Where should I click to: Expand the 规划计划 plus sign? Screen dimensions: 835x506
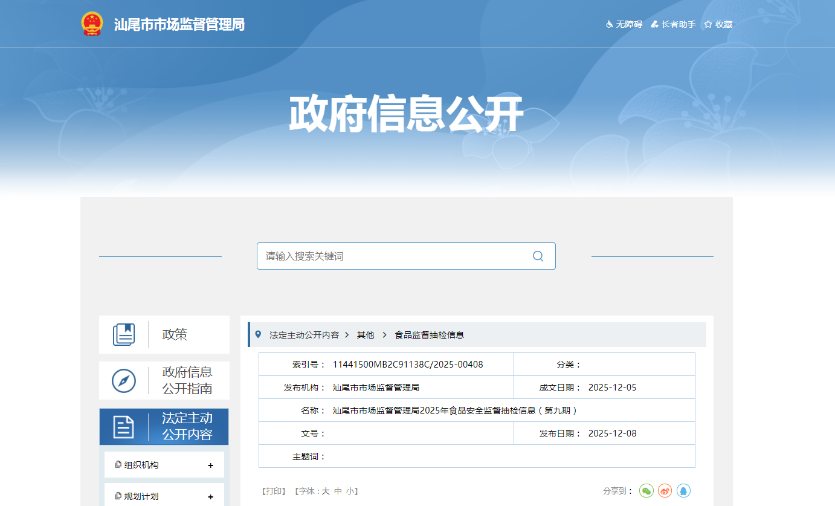210,497
